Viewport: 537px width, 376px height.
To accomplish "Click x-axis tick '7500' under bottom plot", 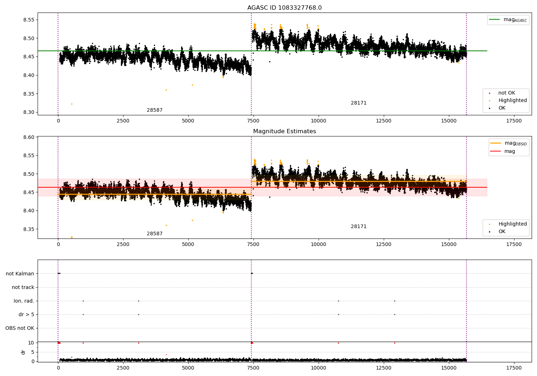I will tap(253, 368).
